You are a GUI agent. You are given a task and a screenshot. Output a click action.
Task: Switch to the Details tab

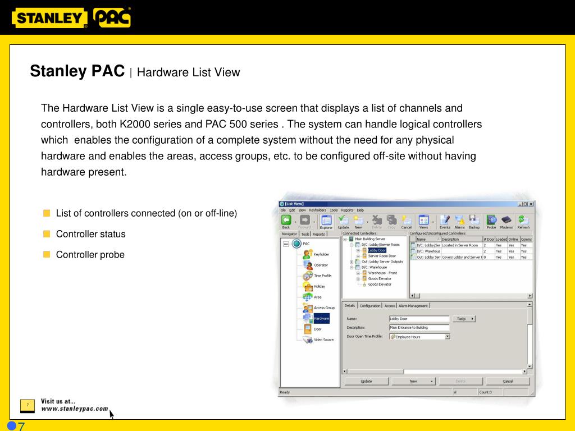[x=350, y=305]
